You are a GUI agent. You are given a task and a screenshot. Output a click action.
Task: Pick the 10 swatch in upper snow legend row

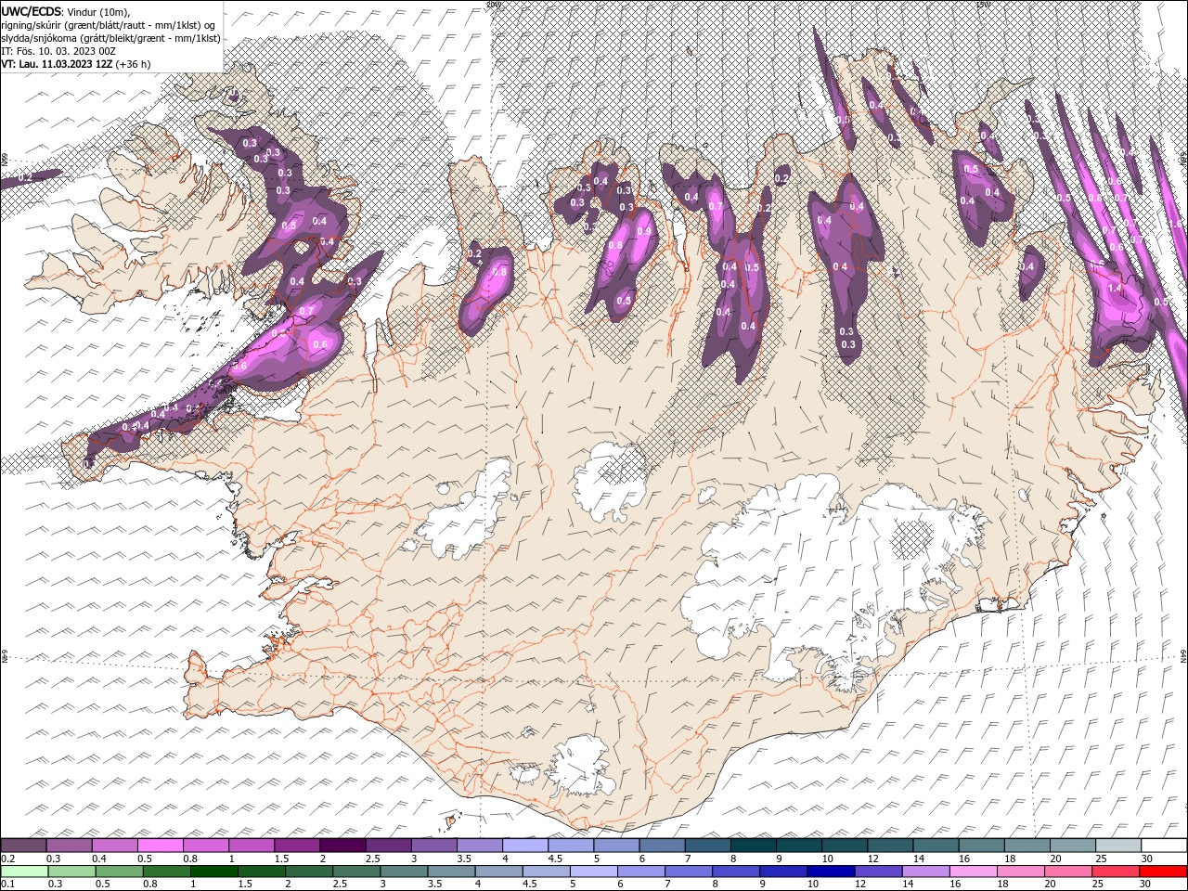pyautogui.click(x=844, y=846)
